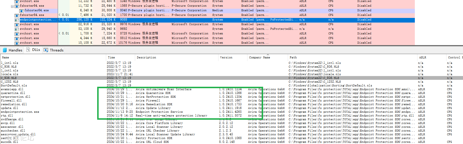
Task: Click version cell 2.1.2.3
Action: point(225,131)
